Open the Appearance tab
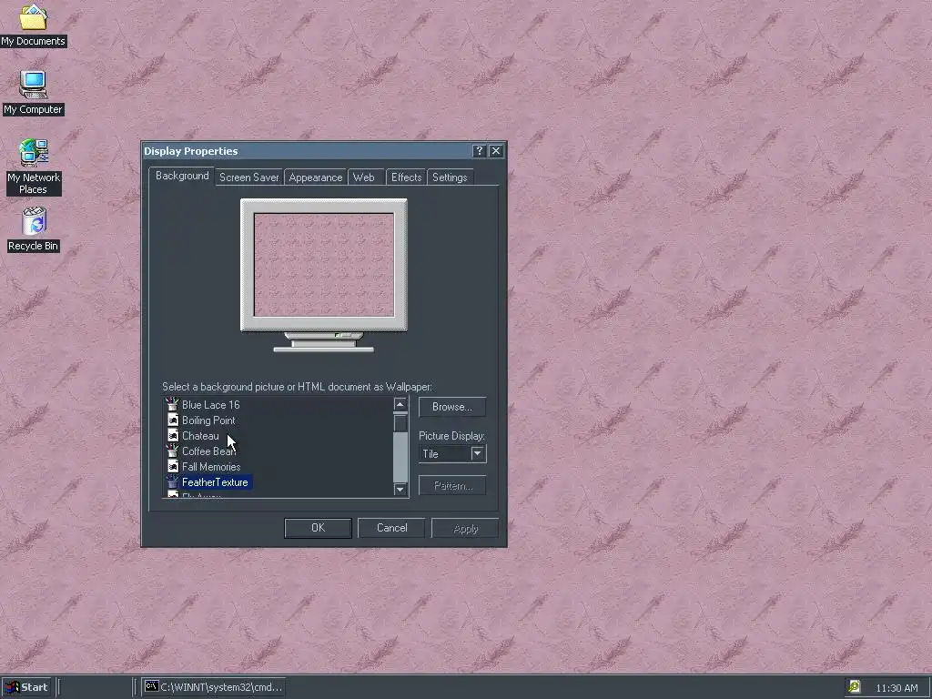This screenshot has height=699, width=932. pos(316,177)
